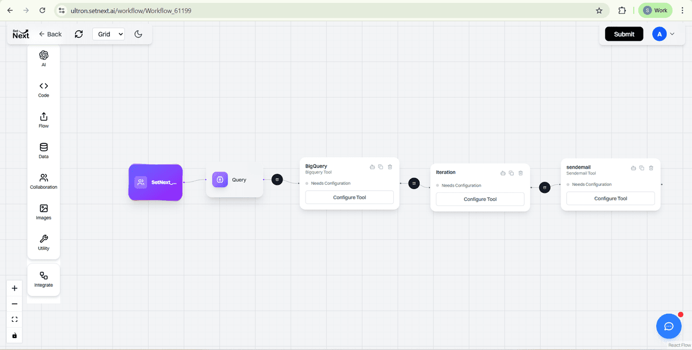Click the Iteration node title

pyautogui.click(x=446, y=172)
